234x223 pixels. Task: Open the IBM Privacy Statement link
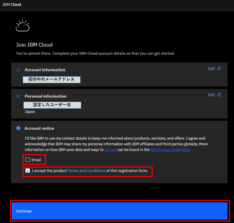pos(170,150)
